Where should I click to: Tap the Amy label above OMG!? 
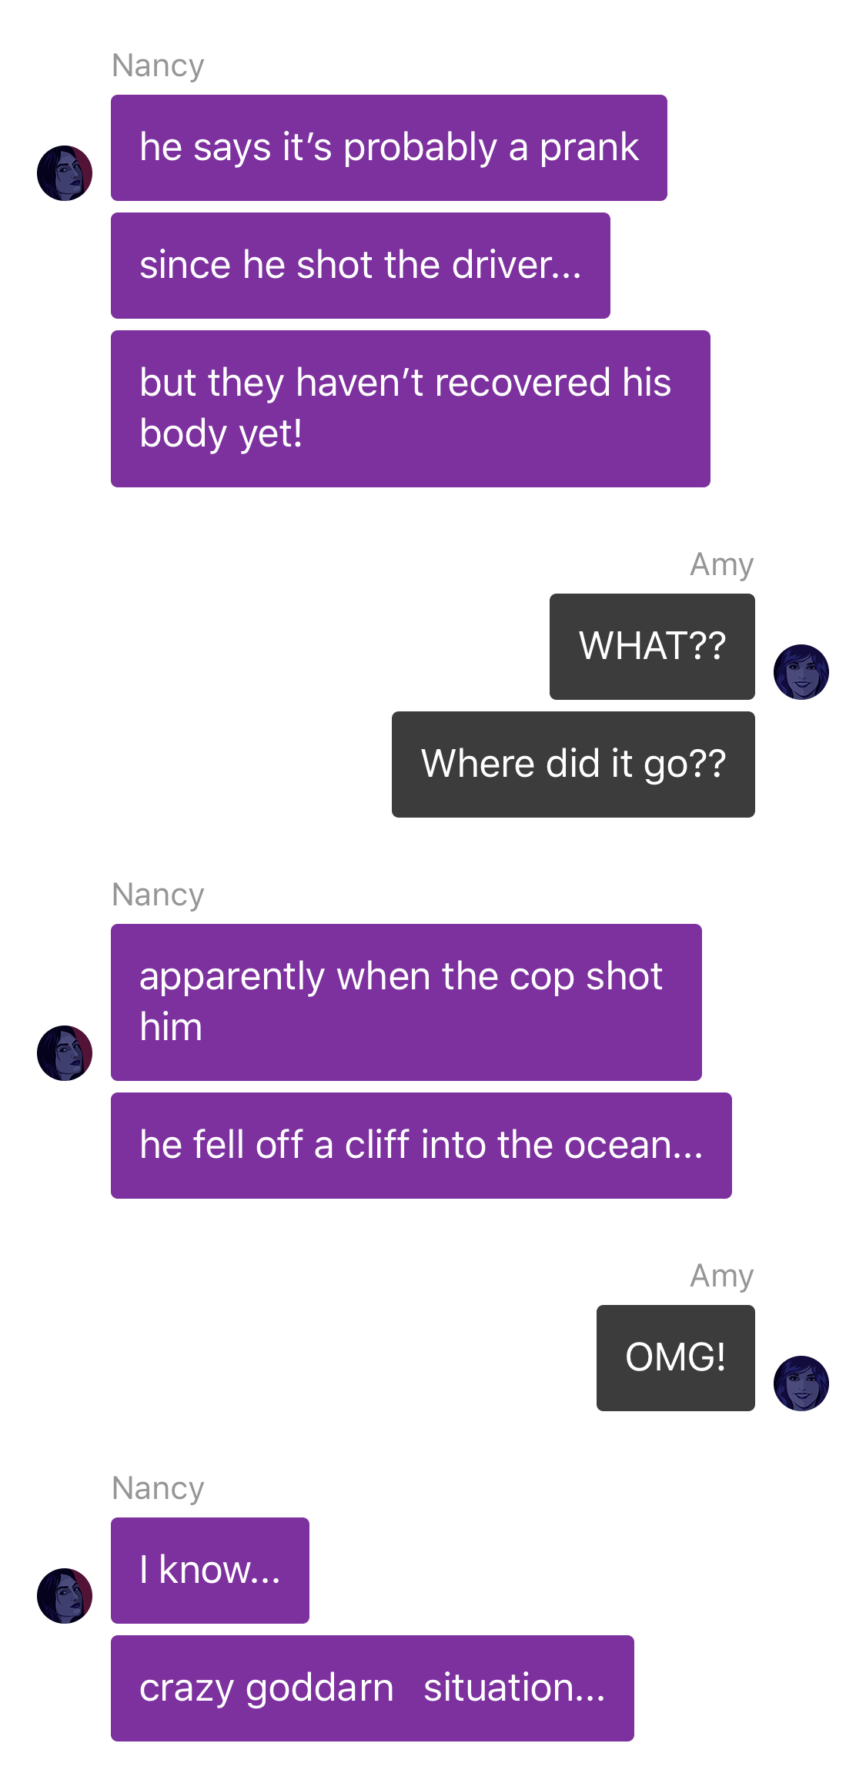tap(721, 1276)
